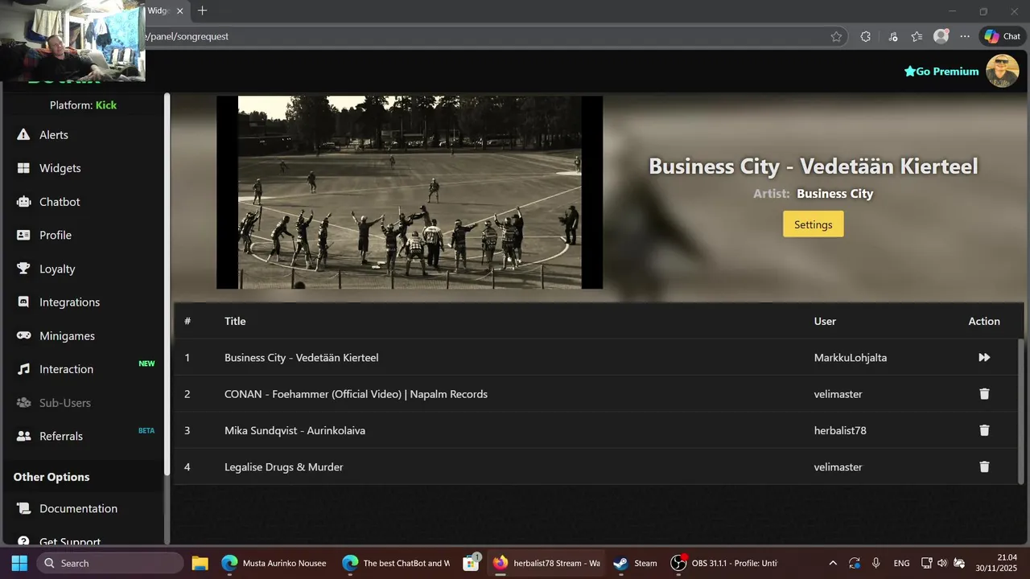The width and height of the screenshot is (1030, 579).
Task: Delete the Legalise Drugs & Murder request
Action: point(984,466)
